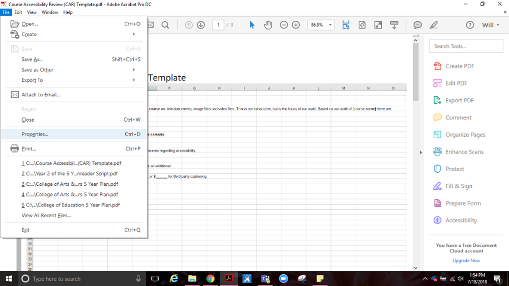Screen dimensions: 509x286
Task: Zoom in with the plus icon
Action: pyautogui.click(x=296, y=25)
